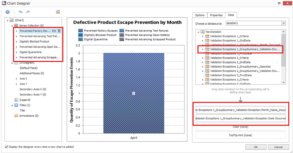
Task: Click the Redo arrow in toolbar
Action: click(x=28, y=12)
